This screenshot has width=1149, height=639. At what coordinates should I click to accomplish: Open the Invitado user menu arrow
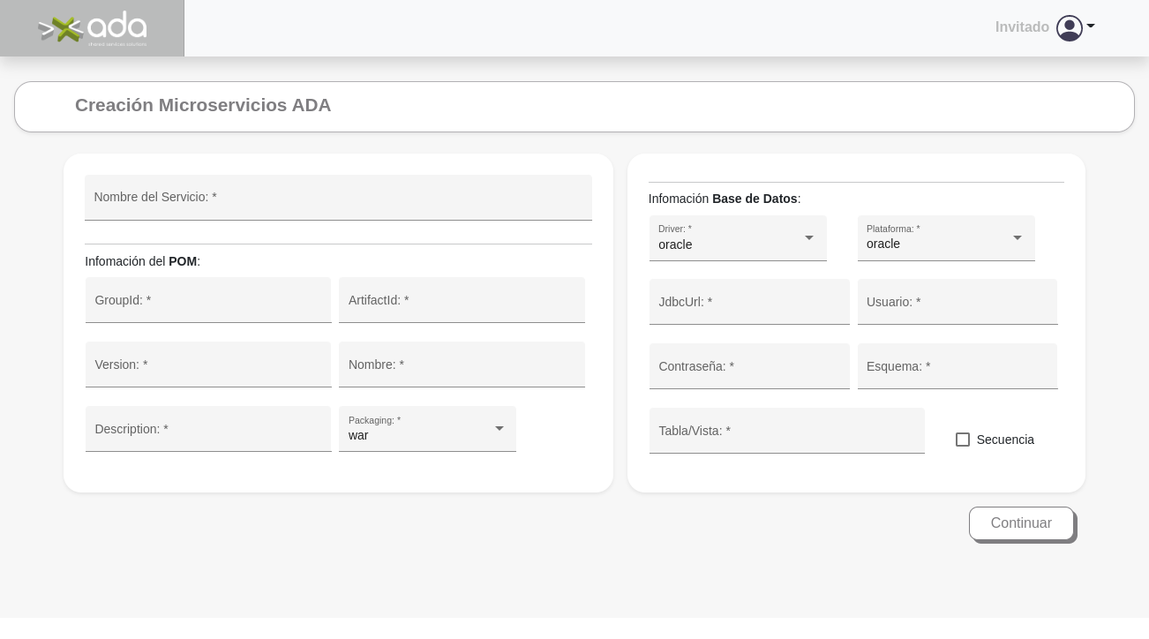point(1091,26)
